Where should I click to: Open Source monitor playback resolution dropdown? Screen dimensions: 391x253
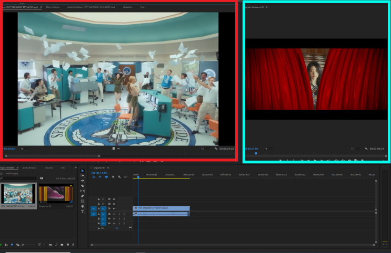point(206,149)
